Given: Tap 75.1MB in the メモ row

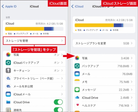Looking at the screenshot, I should (x=124, y=82).
